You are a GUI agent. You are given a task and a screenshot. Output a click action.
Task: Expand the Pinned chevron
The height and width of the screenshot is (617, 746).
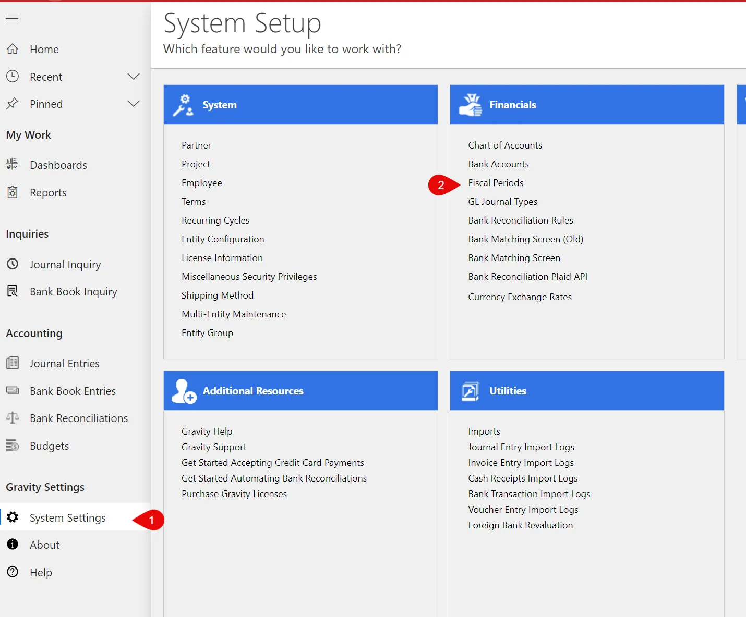134,104
